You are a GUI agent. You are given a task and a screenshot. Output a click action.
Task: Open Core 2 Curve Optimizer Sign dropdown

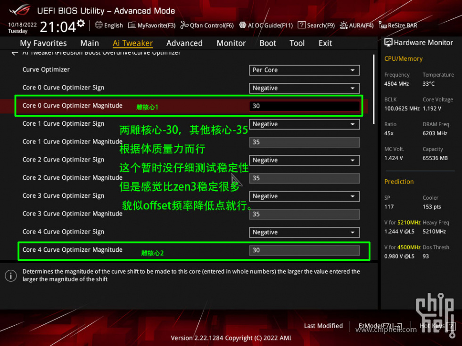(305, 161)
